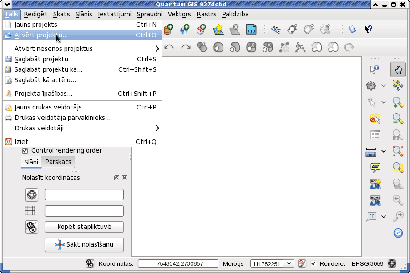410x273 pixels.
Task: Switch to the Slāņi tab
Action: tap(31, 162)
